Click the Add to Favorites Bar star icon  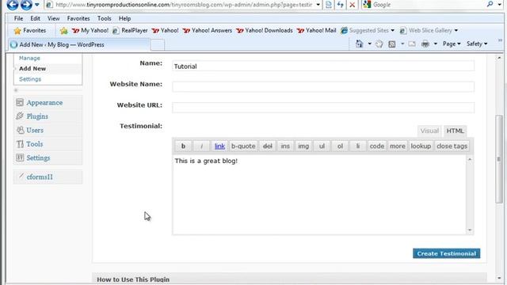[x=63, y=30]
